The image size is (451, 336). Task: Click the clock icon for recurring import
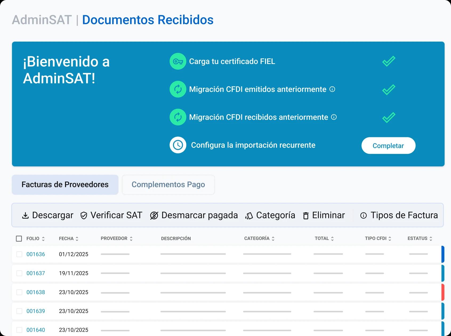click(x=178, y=145)
